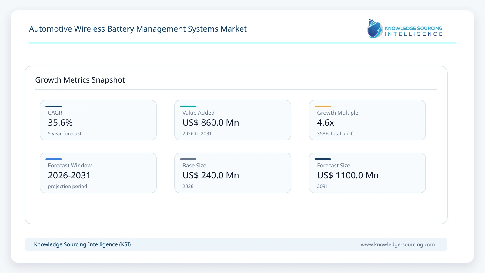Click the Growth Metrics Snapshot heading
Viewport: 485px width, 273px height.
80,80
